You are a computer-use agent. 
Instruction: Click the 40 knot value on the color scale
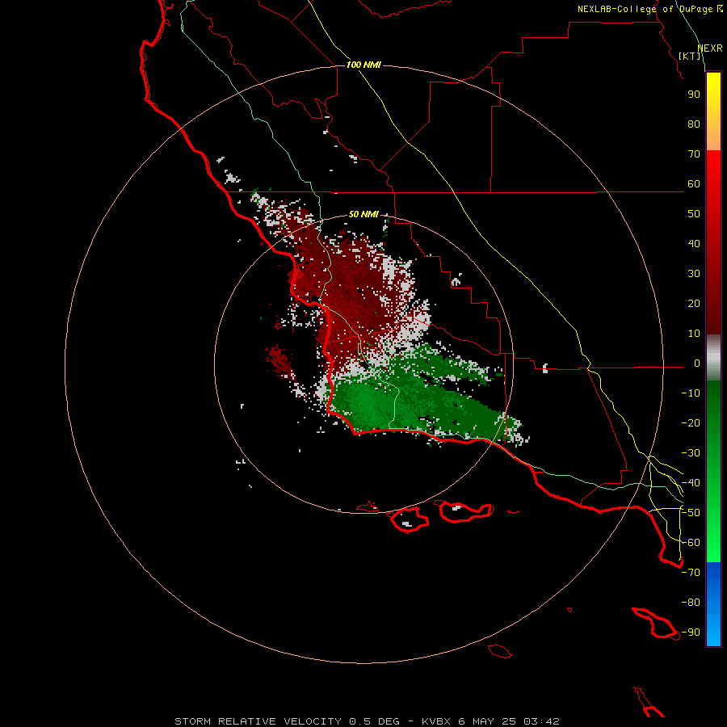[x=694, y=243]
